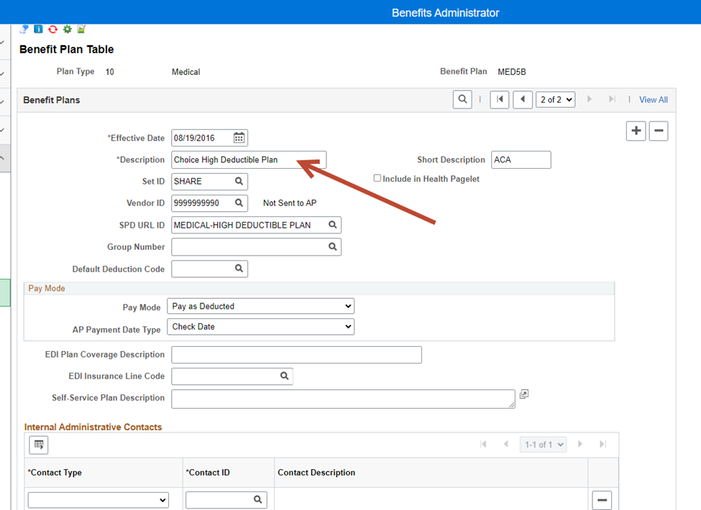The height and width of the screenshot is (510, 701).
Task: Go to last Benefit Plans row
Action: click(612, 99)
